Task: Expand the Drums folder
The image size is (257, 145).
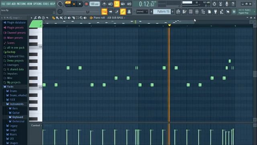Action: 13,91
